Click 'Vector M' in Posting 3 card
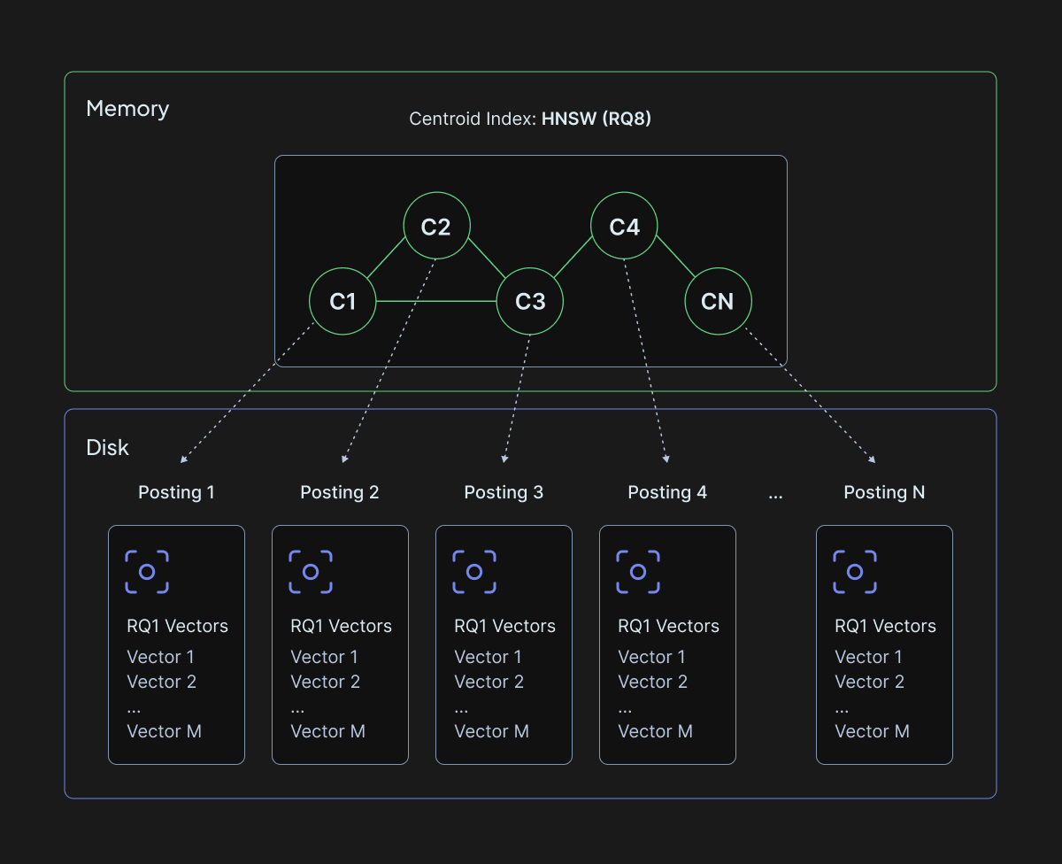Viewport: 1062px width, 864px height. click(491, 731)
